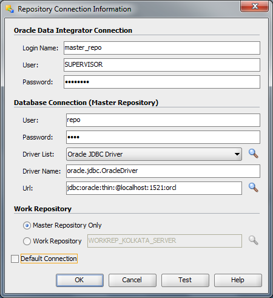Click the Driver Name label
Image resolution: width=273 pixels, height=298 pixels.
click(x=41, y=171)
